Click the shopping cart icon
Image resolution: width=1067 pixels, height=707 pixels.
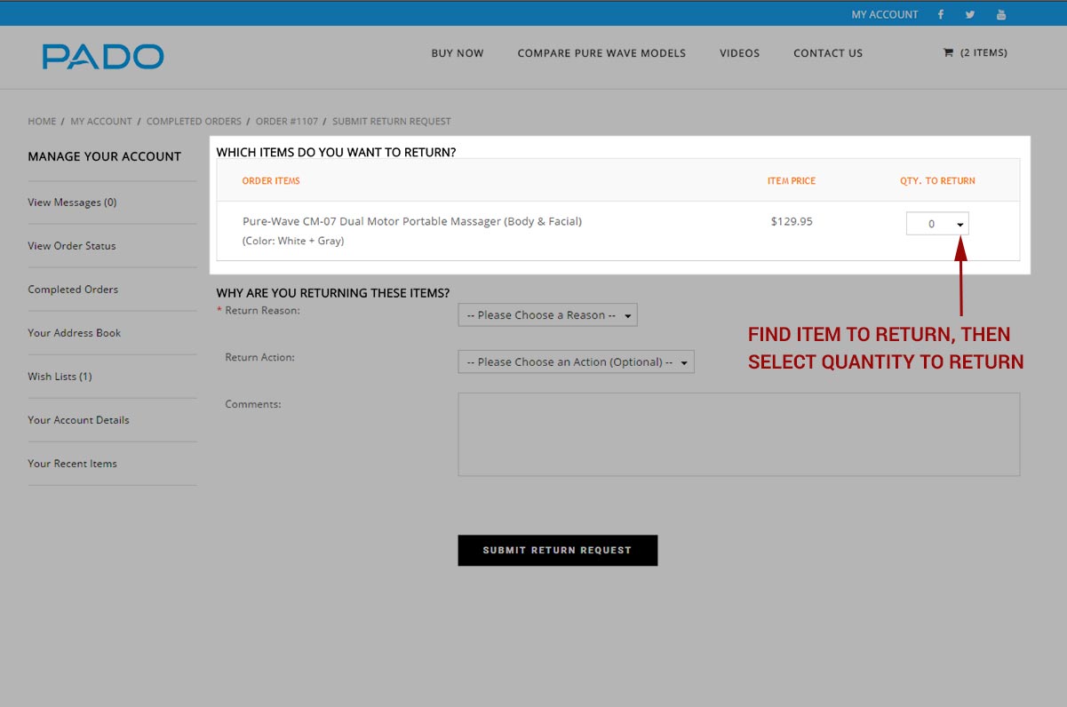coord(948,53)
